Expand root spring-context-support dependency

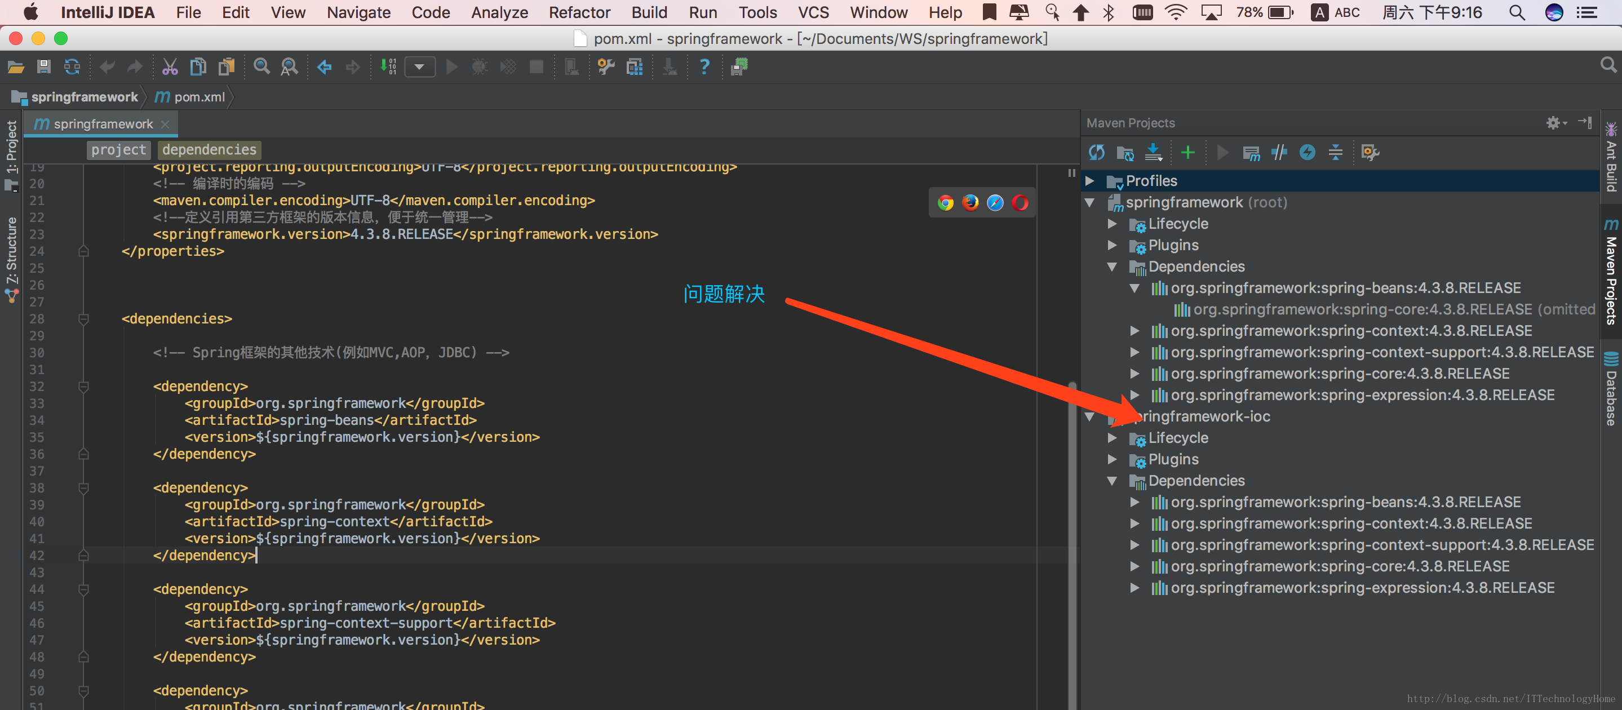tap(1134, 353)
